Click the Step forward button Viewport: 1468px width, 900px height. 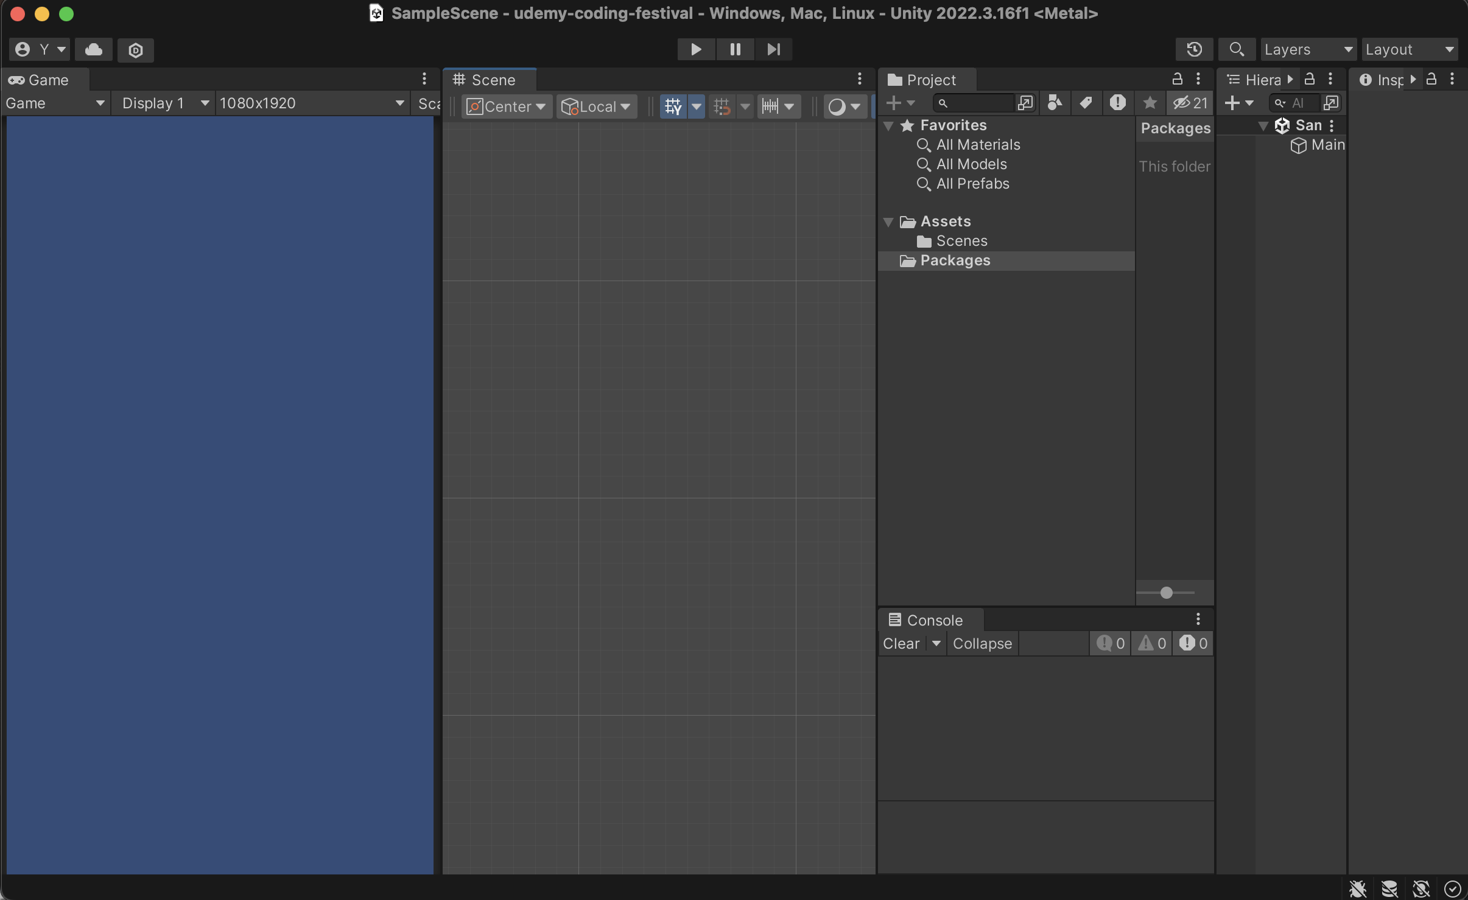click(x=773, y=49)
